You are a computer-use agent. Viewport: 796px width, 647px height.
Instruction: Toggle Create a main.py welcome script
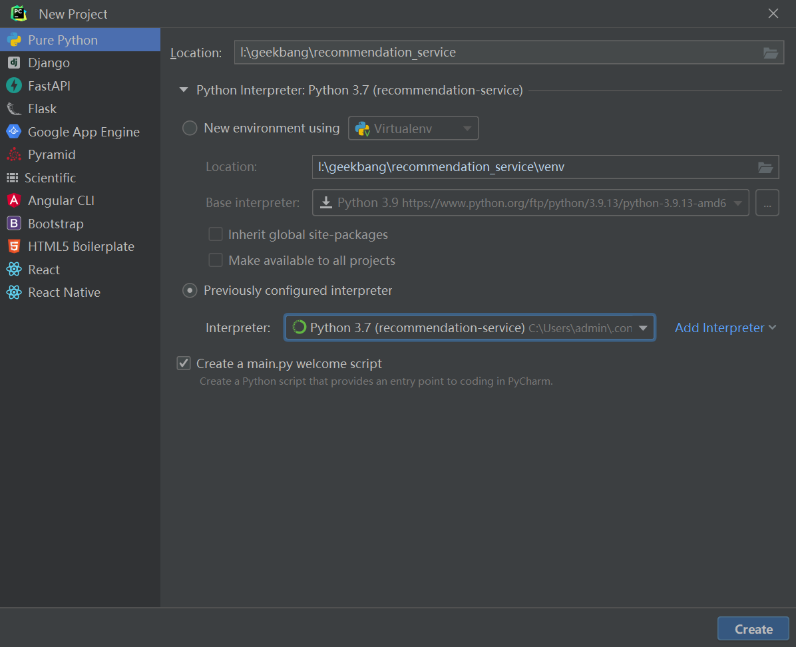(x=184, y=363)
